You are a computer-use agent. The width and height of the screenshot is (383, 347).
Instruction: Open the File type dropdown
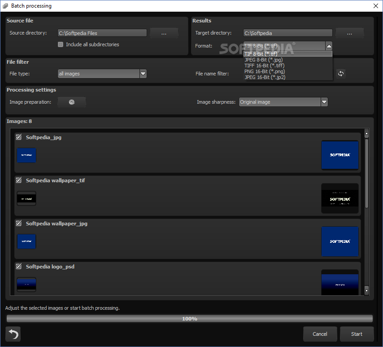pyautogui.click(x=143, y=74)
